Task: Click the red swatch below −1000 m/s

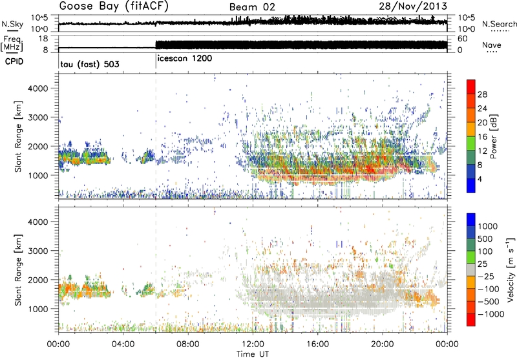Action: (471, 320)
